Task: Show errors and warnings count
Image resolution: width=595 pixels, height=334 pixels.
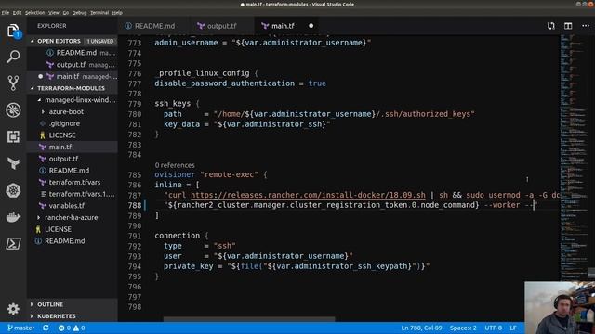Action: tap(72, 328)
